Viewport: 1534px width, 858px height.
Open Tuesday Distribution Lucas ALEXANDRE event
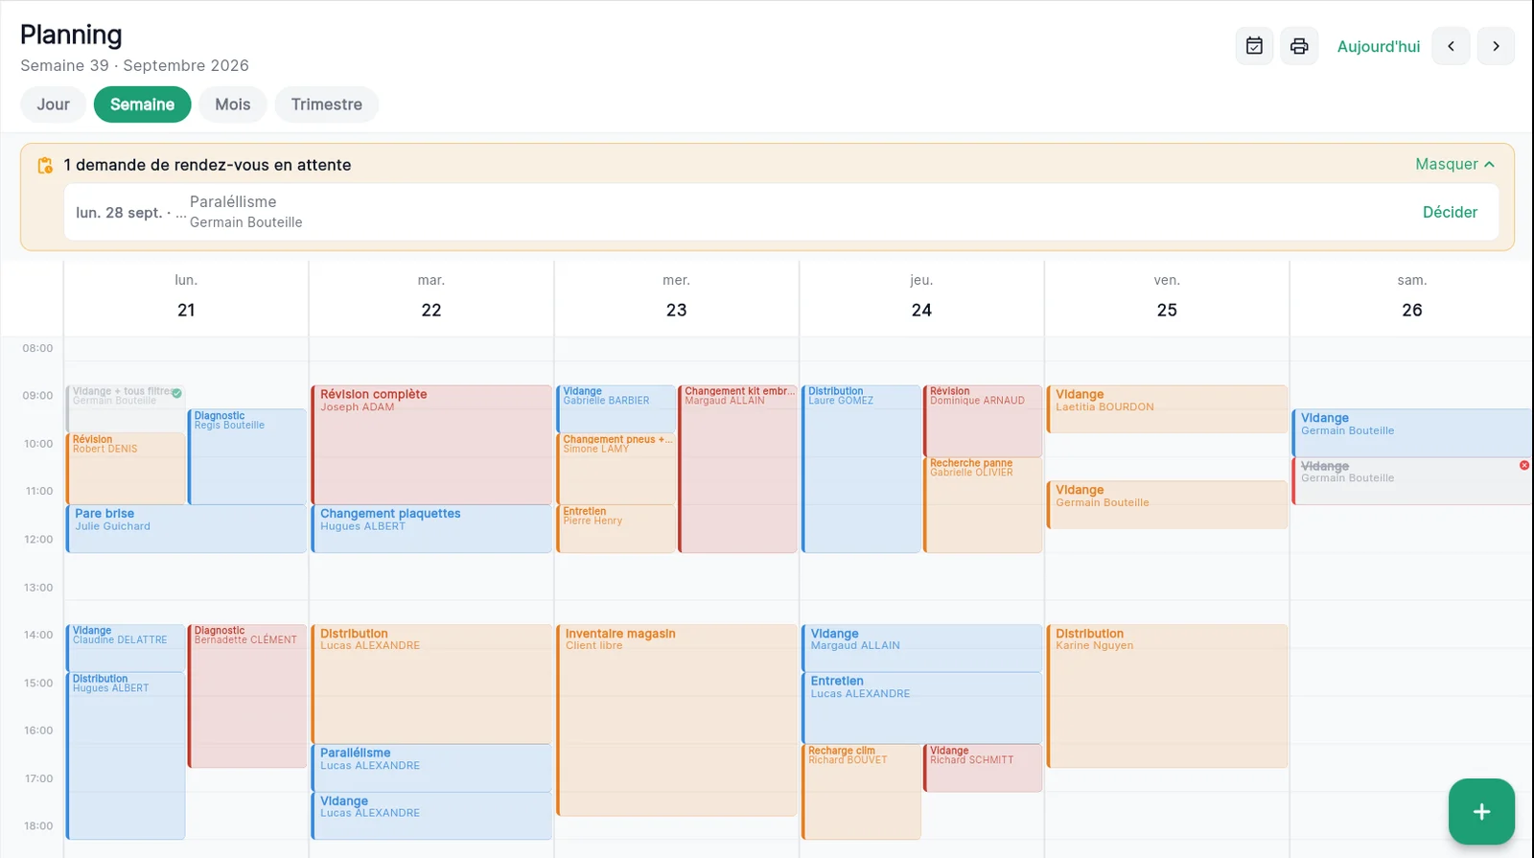(x=431, y=684)
